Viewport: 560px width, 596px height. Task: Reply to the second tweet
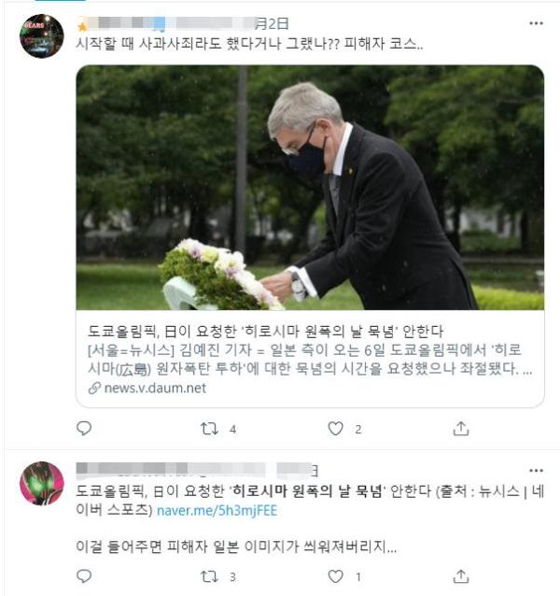(x=84, y=576)
